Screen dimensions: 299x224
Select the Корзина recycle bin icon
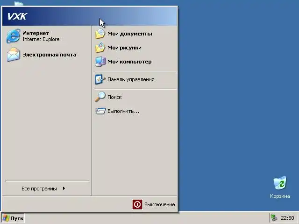tap(280, 183)
